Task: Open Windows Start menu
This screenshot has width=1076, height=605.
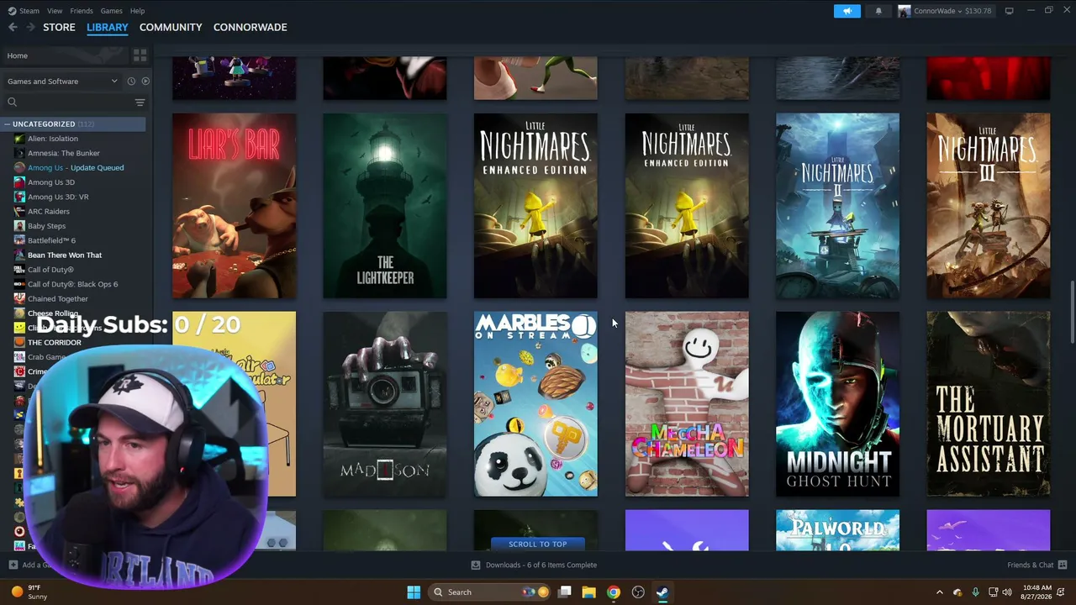Action: (x=414, y=592)
